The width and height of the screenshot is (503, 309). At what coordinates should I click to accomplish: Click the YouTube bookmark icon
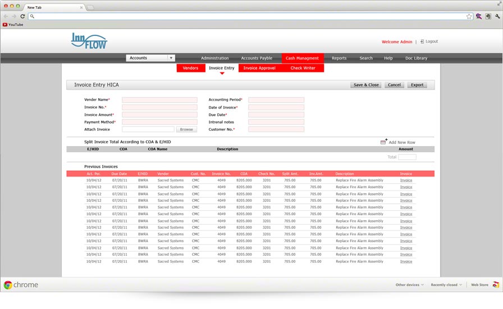point(5,25)
